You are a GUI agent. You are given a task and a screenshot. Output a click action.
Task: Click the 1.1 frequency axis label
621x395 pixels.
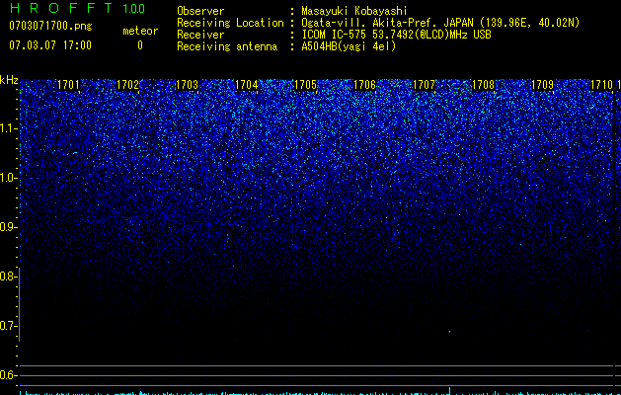[x=8, y=128]
